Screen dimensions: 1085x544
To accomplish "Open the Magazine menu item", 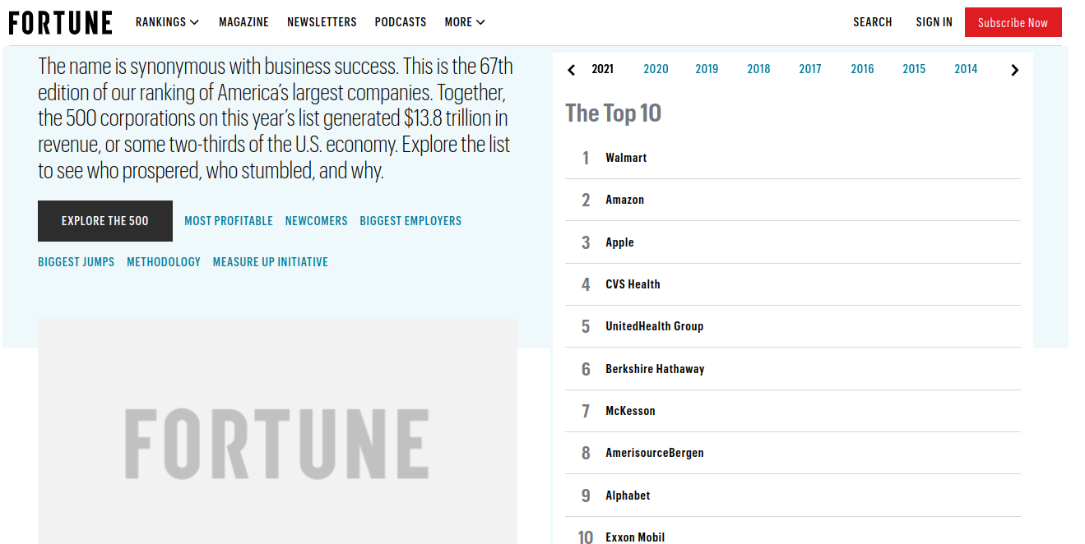I will pos(243,22).
